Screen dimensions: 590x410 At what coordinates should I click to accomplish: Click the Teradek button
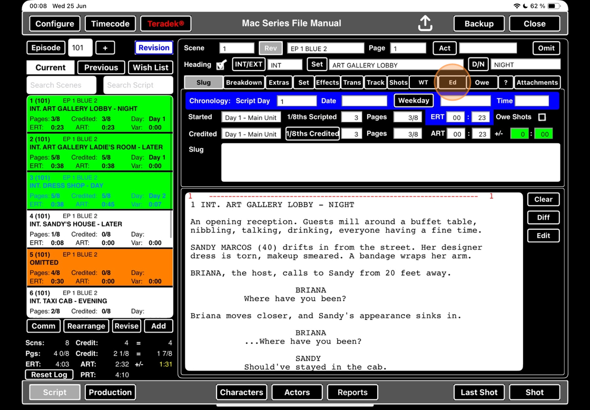click(x=165, y=24)
